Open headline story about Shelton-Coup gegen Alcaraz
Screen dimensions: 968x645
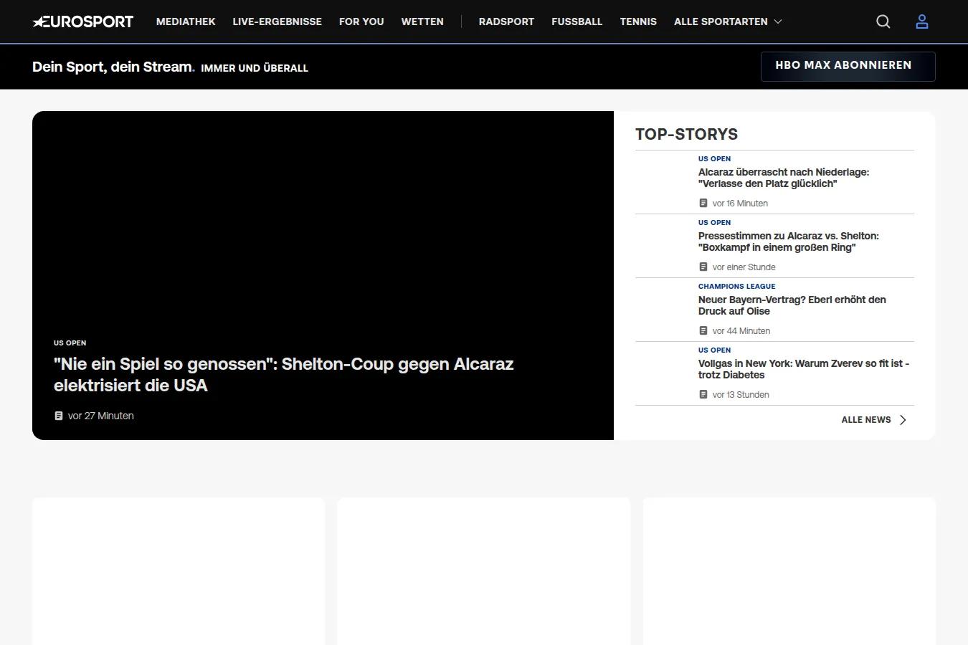pos(283,374)
